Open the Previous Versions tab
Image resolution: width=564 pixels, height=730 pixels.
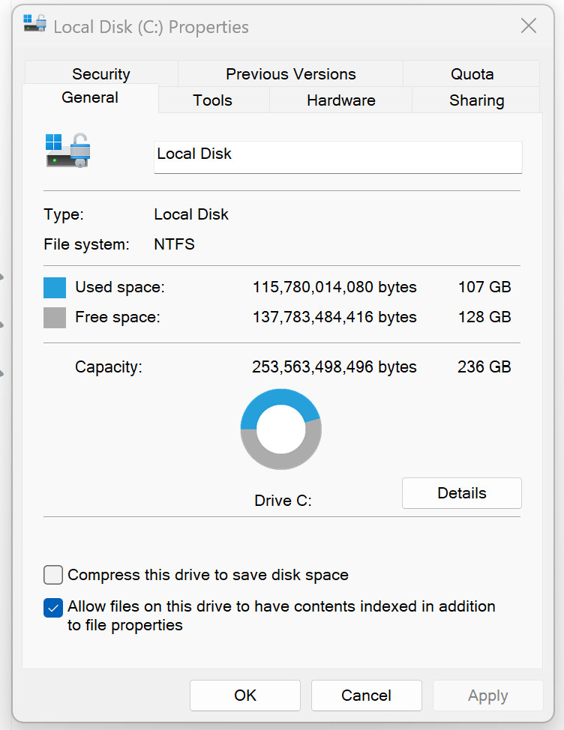click(x=290, y=74)
